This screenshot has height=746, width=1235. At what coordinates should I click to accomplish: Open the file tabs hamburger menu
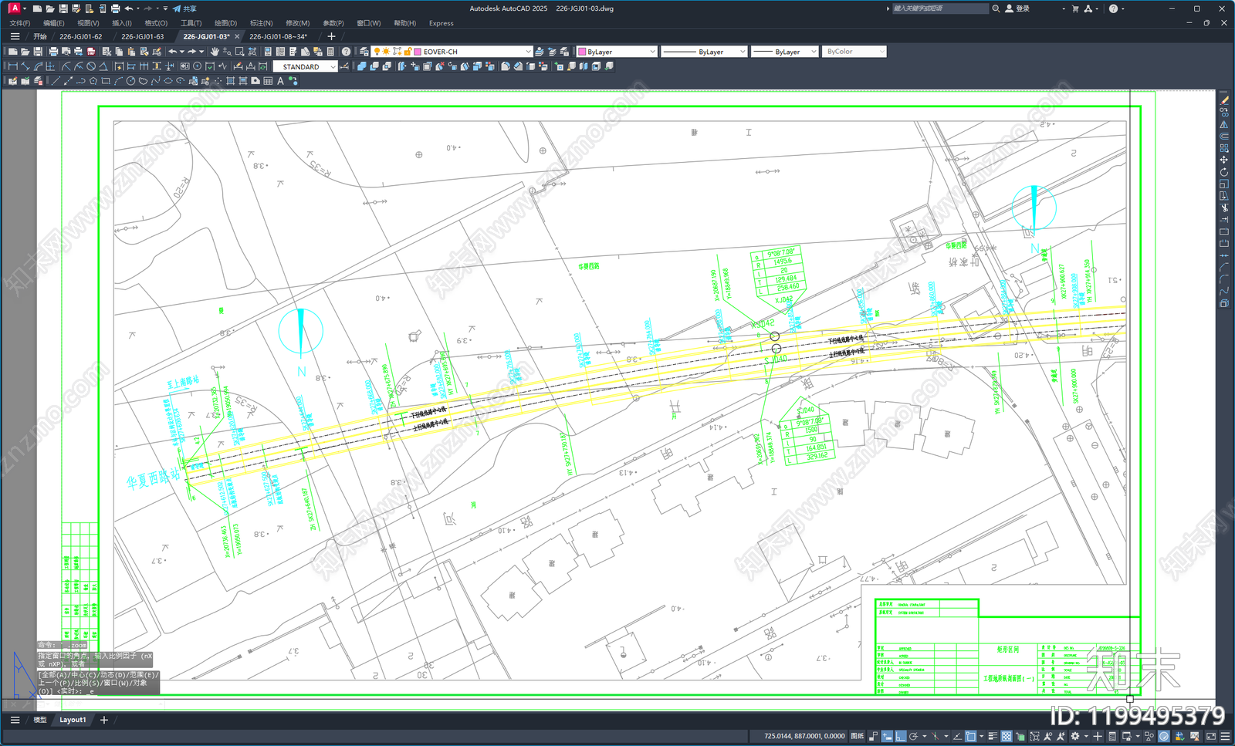[x=15, y=36]
